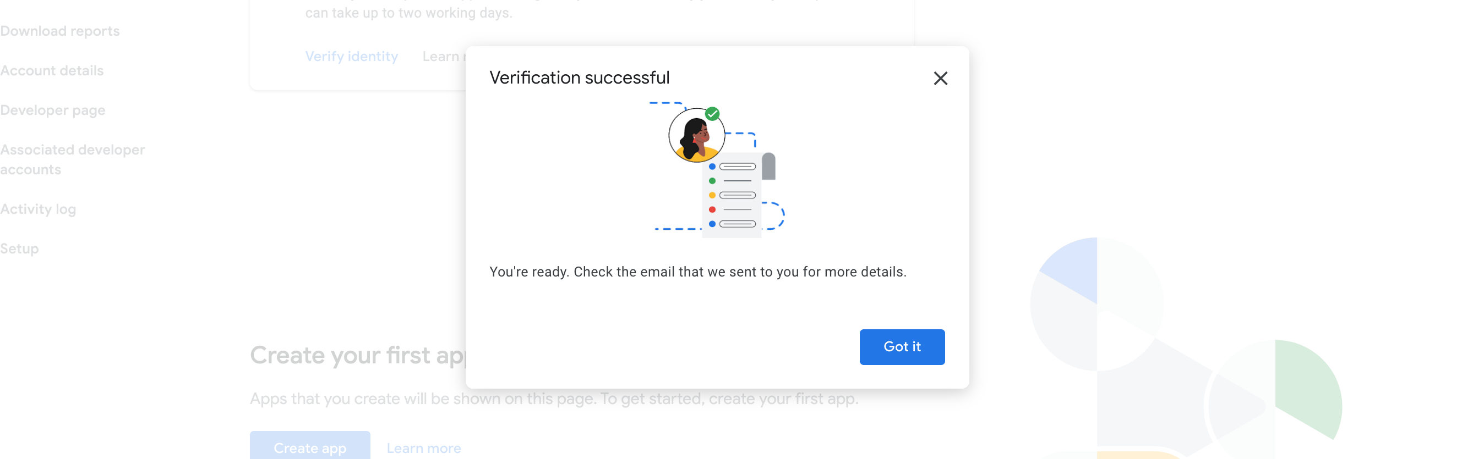This screenshot has height=459, width=1462.
Task: Go to Account details page
Action: 52,71
